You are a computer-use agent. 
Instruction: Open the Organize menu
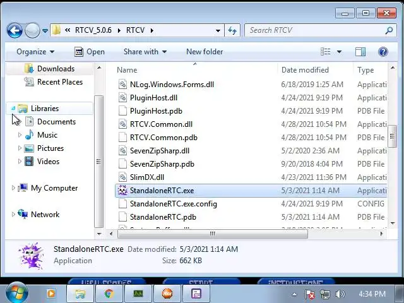coord(35,52)
